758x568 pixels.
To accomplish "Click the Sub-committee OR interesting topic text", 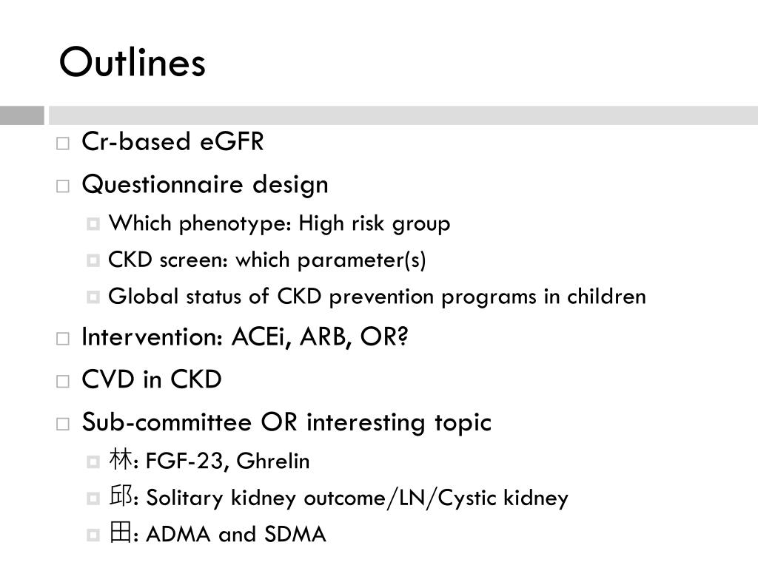I will pyautogui.click(x=286, y=422).
